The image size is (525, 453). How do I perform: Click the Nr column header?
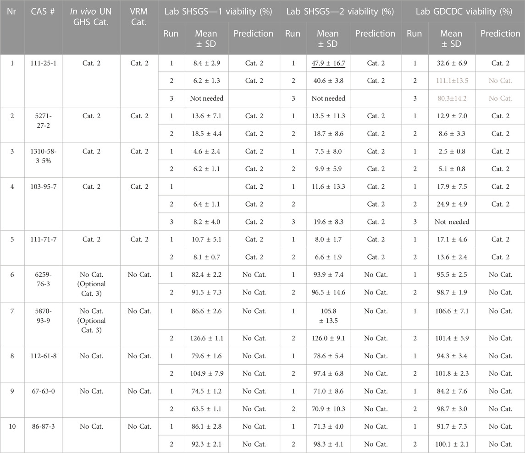point(12,12)
